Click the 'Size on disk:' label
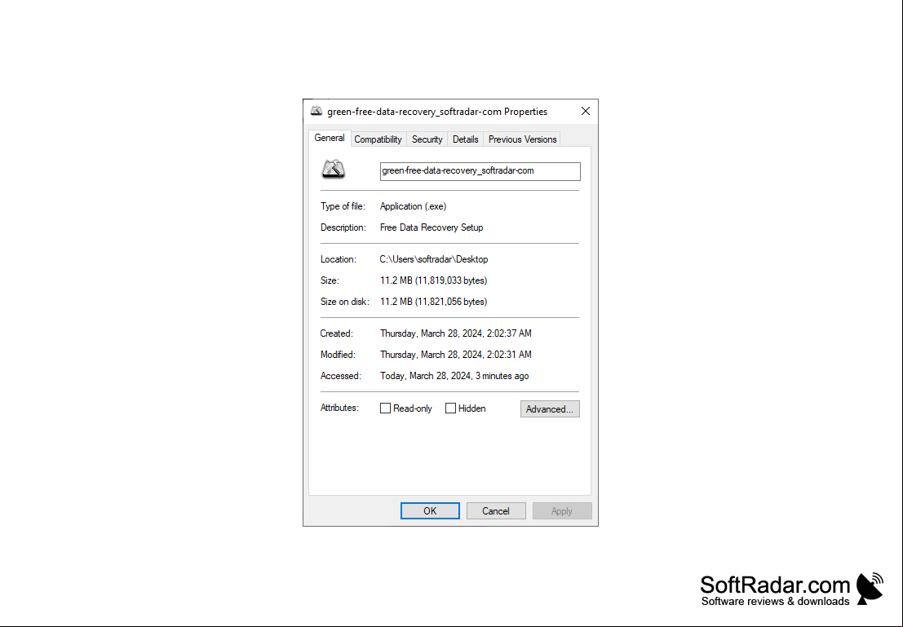 coord(344,302)
